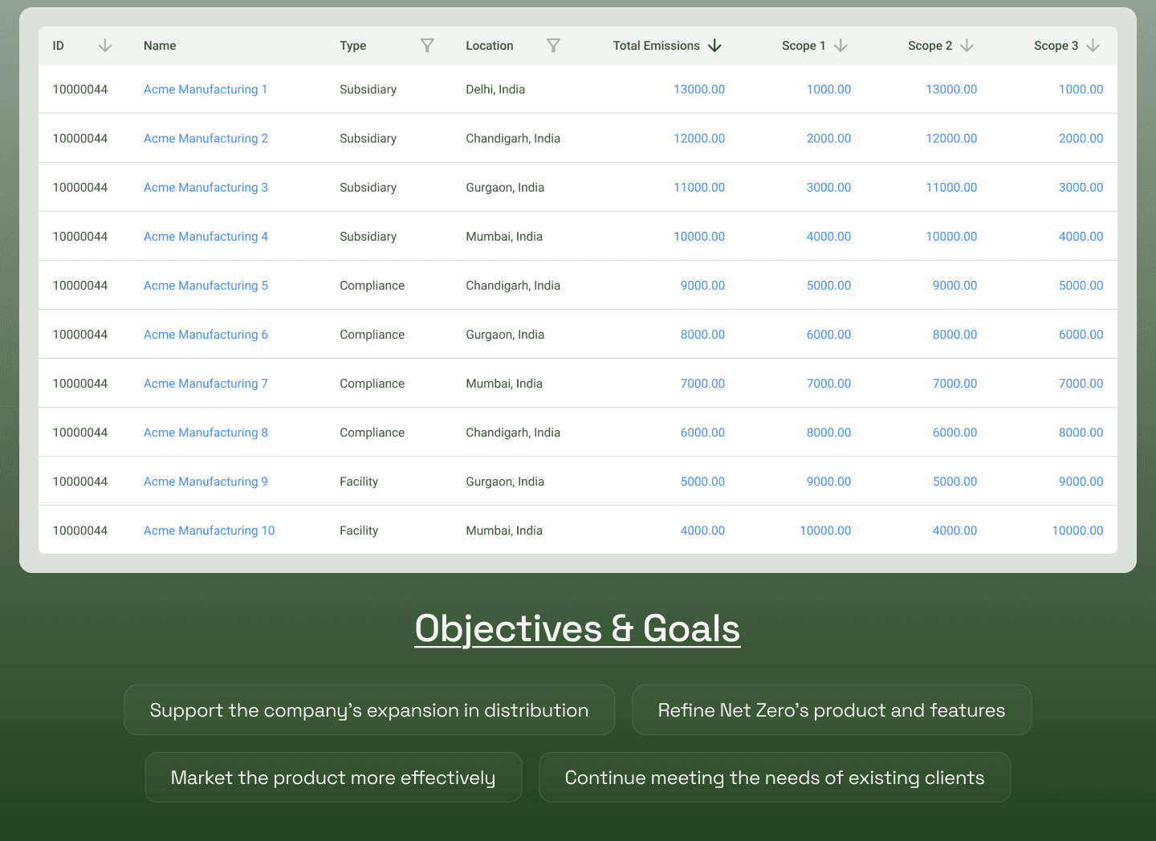Click Scope 3 value 5000.00 for Acme Manufacturing 5
The height and width of the screenshot is (841, 1156).
(x=1081, y=285)
